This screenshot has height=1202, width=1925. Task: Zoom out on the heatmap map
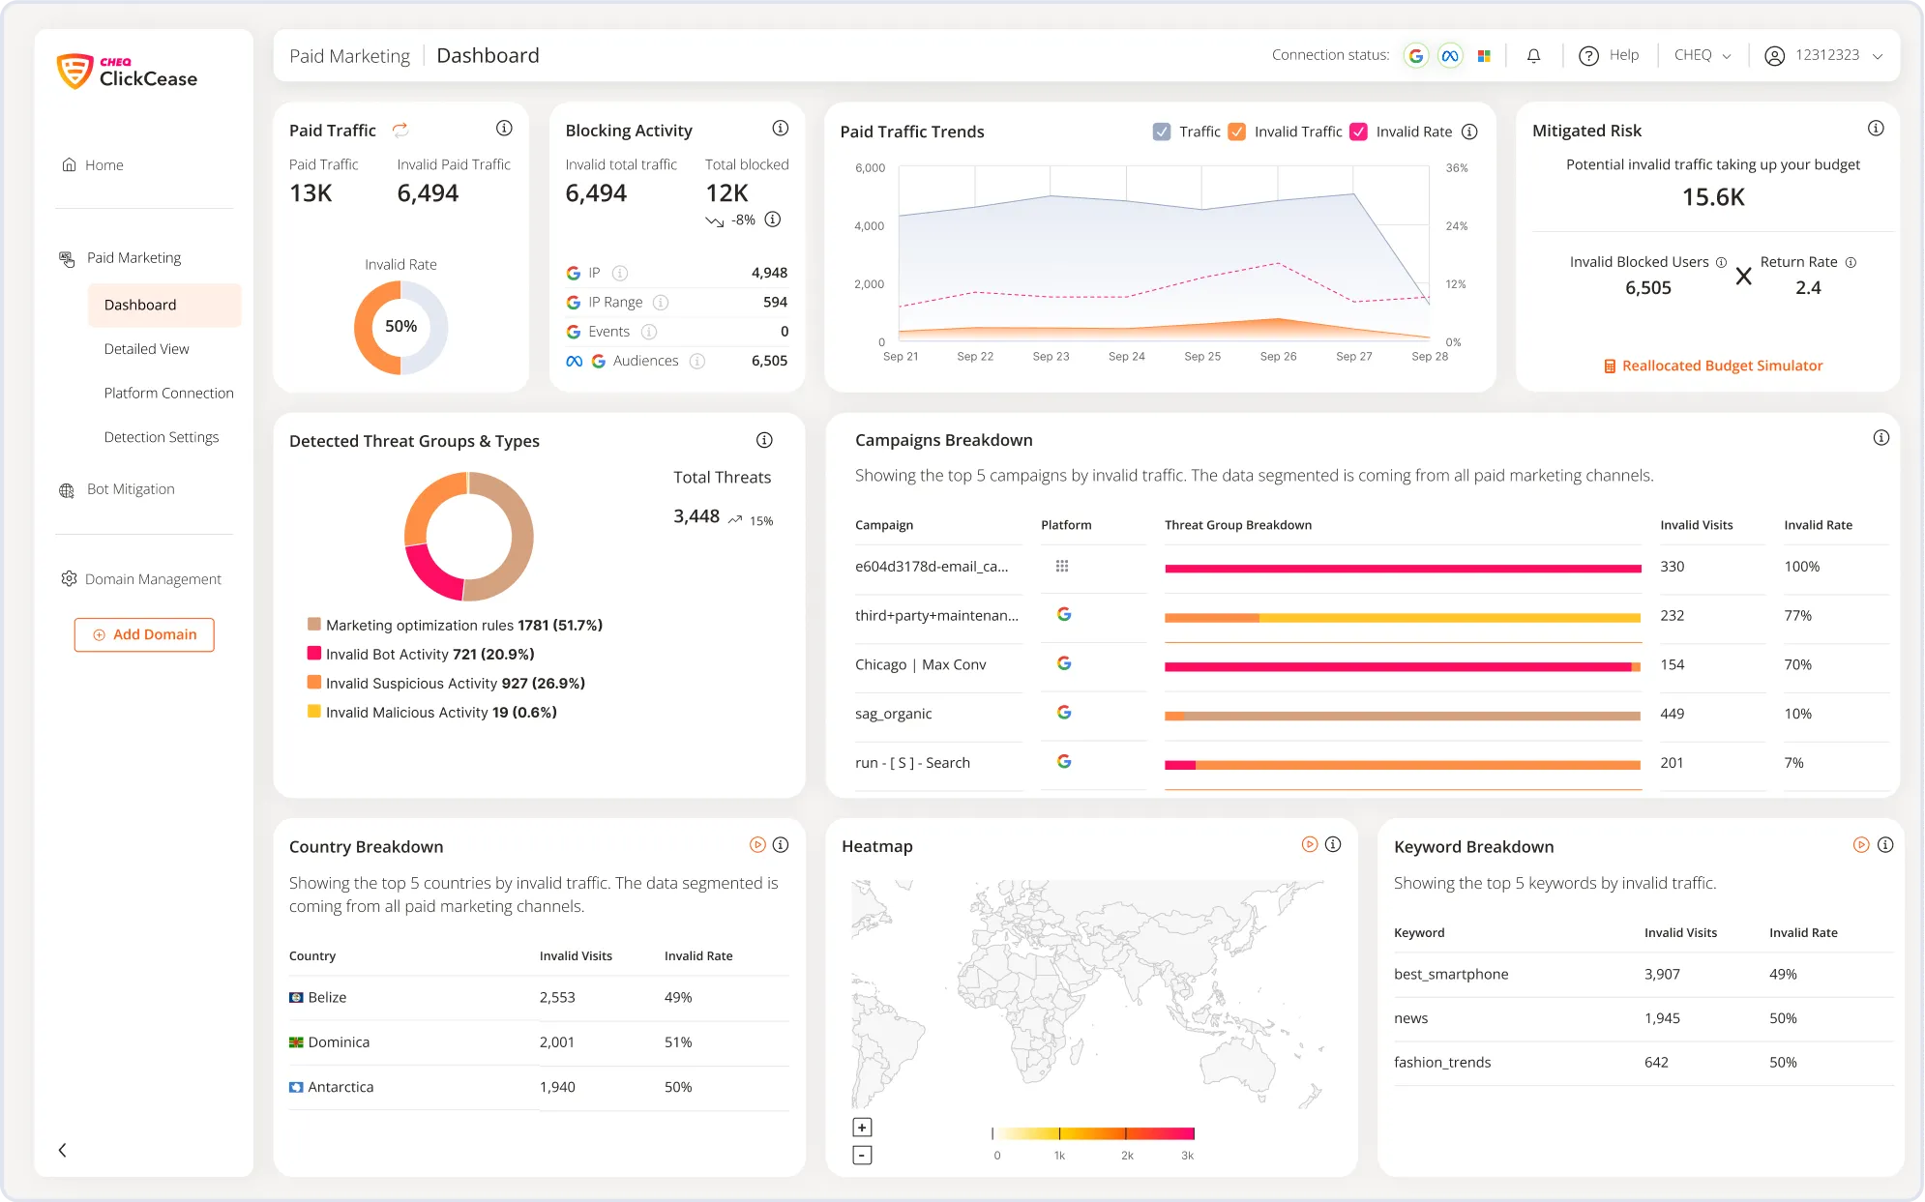862,1155
